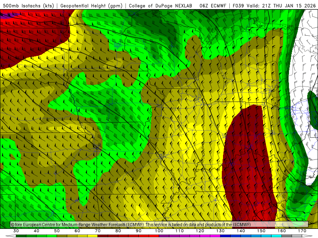Click the '170' value on color scale

pos(302,231)
